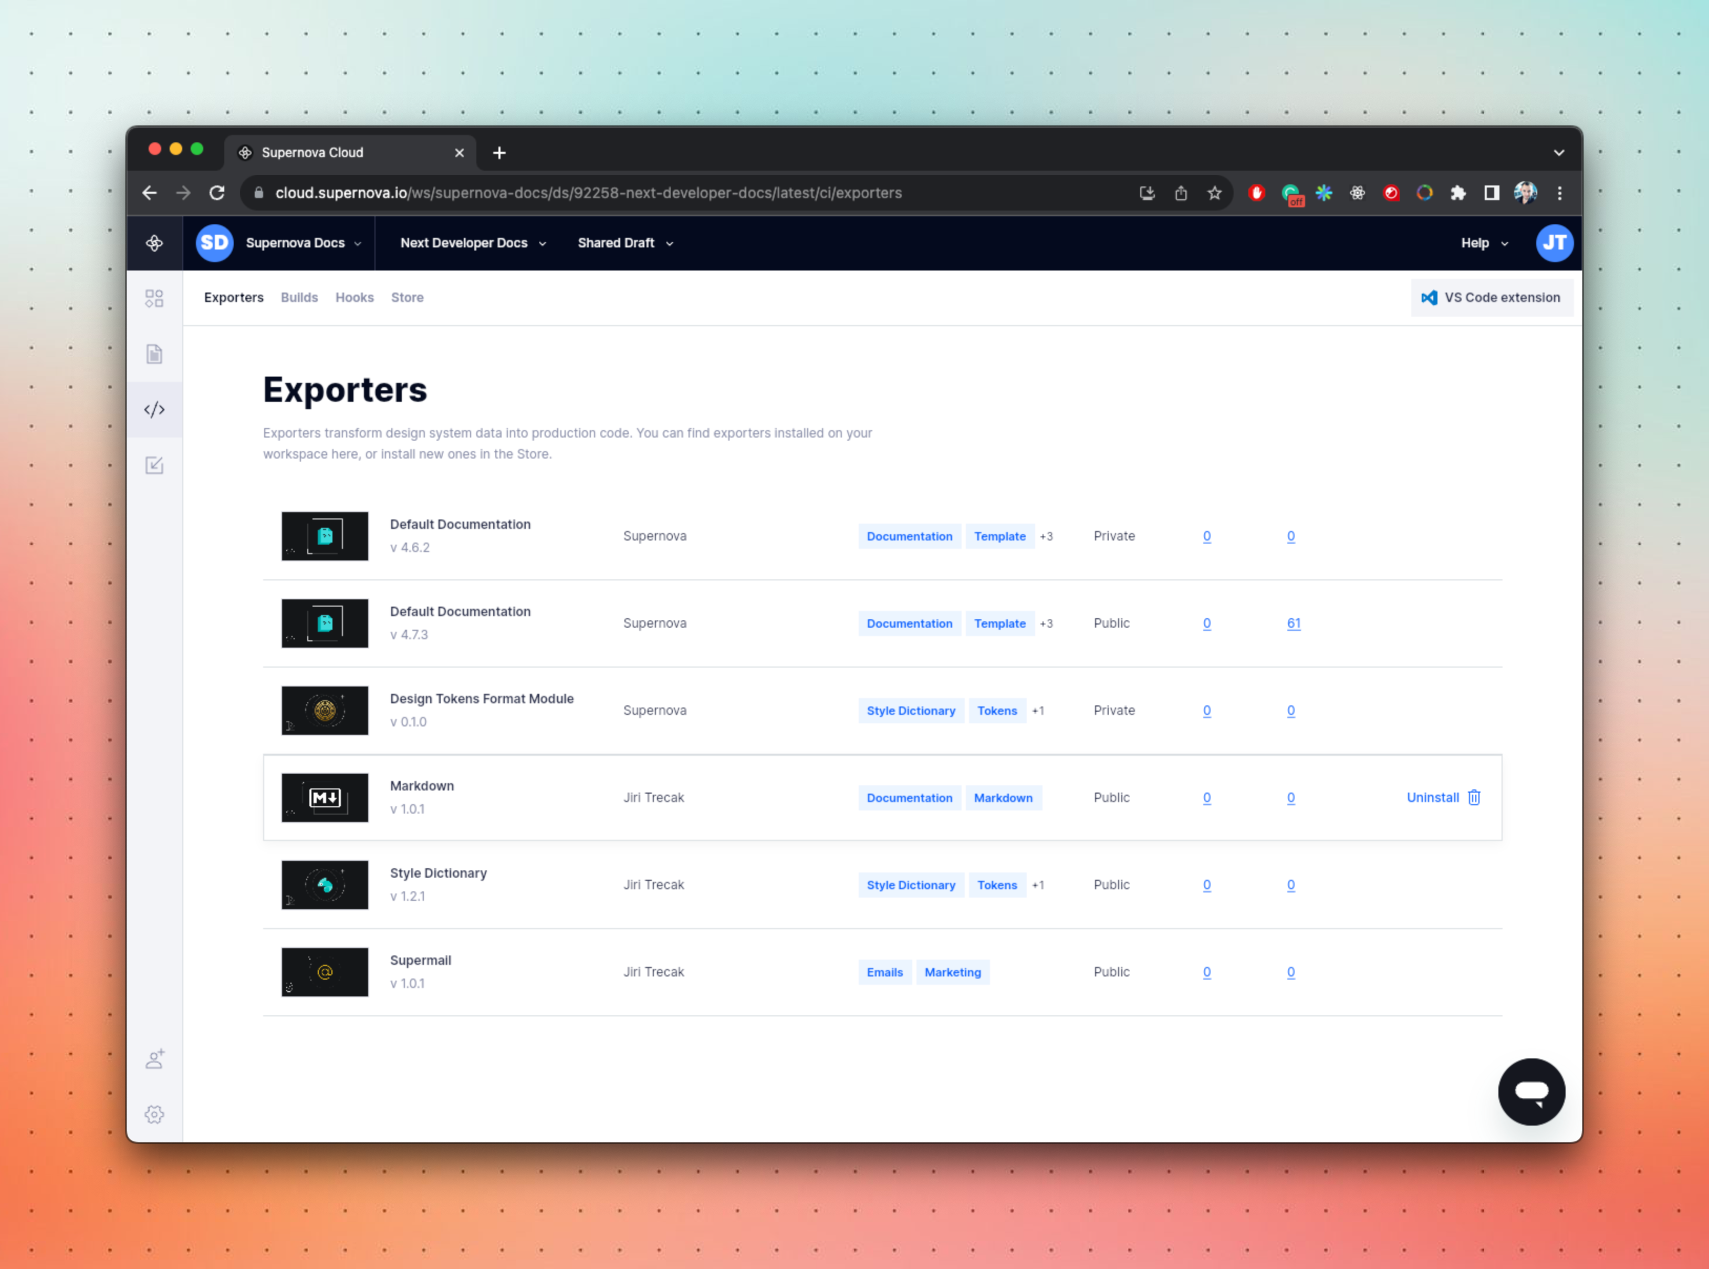Click the Marketing tag on Supermail row
The width and height of the screenshot is (1709, 1269).
point(952,972)
